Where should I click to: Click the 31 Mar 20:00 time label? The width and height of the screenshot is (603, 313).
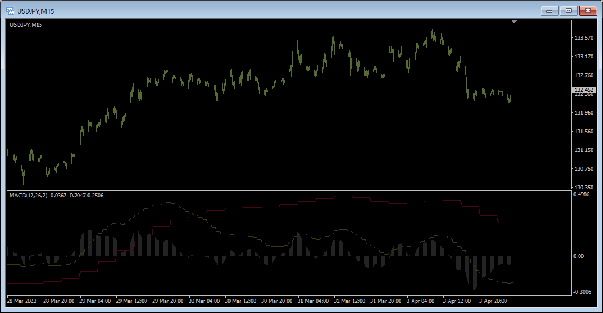[386, 301]
